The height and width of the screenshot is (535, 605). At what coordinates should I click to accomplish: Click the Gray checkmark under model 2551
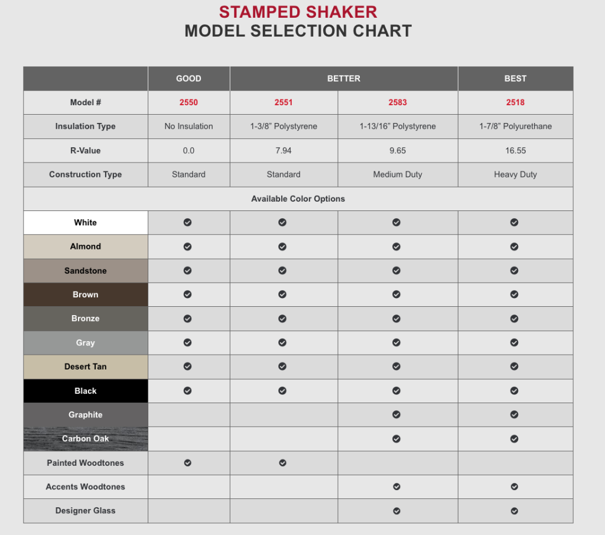coord(282,342)
